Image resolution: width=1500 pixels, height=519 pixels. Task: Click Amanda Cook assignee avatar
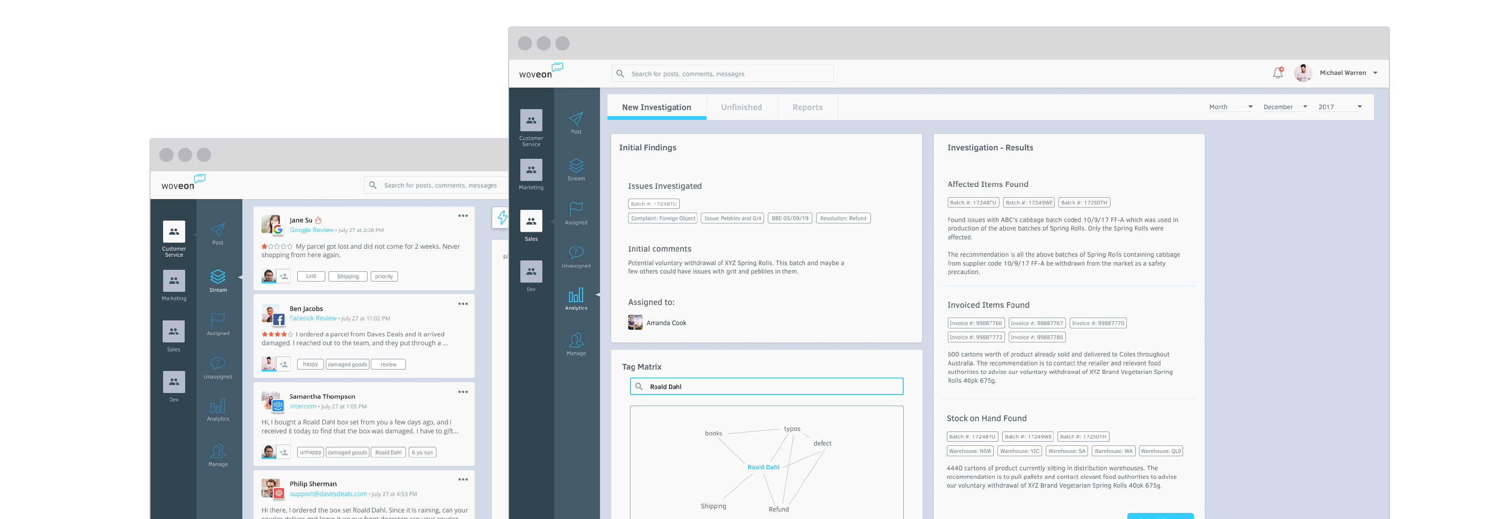pos(635,322)
